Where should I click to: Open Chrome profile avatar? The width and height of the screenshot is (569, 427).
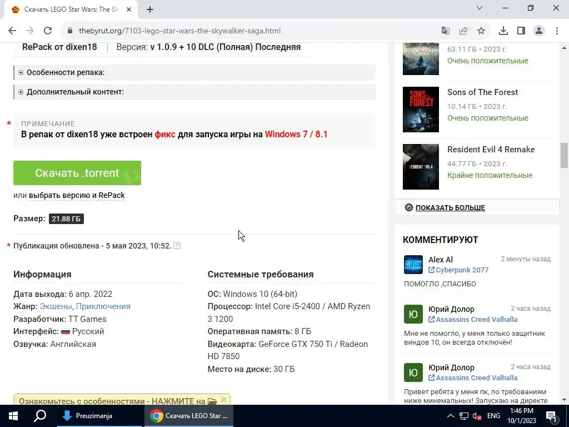pyautogui.click(x=539, y=31)
